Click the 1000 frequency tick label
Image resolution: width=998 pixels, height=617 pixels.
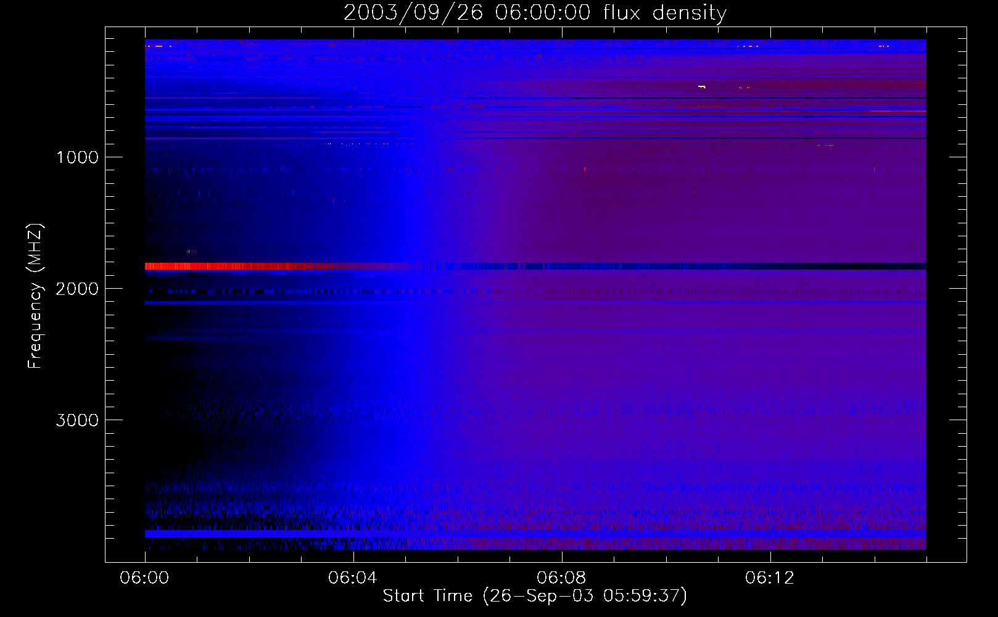pos(78,157)
